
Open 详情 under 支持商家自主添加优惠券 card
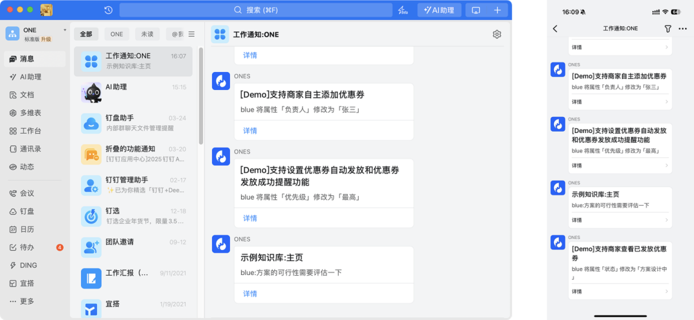pyautogui.click(x=249, y=130)
